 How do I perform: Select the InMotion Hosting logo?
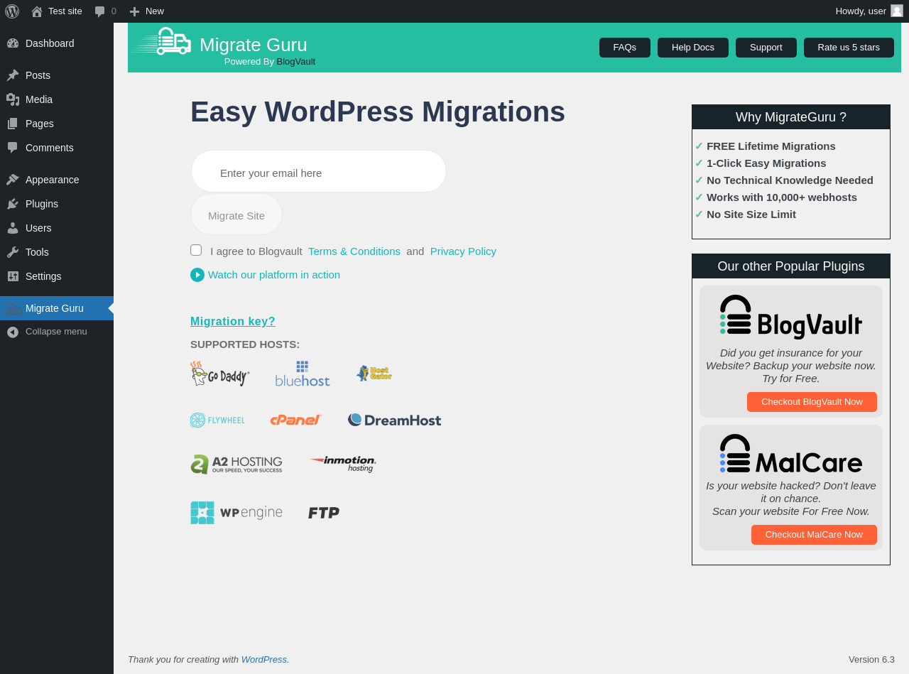(x=343, y=464)
